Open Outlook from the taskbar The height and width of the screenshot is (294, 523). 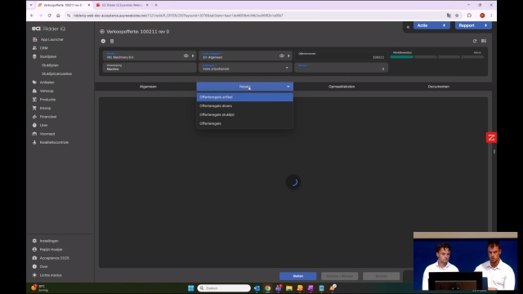[257, 288]
